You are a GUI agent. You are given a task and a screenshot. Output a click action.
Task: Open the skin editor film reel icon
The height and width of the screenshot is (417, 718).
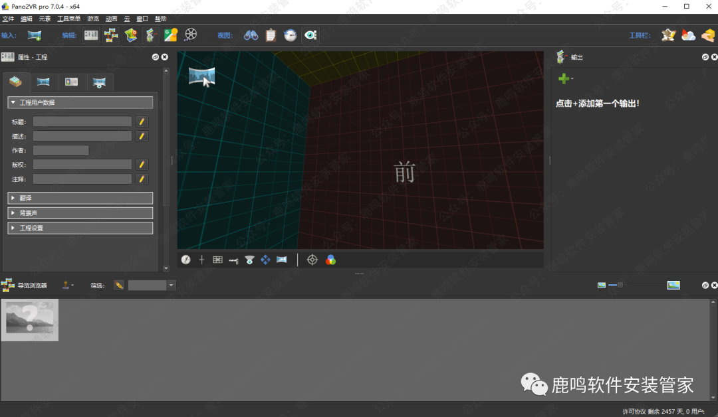tap(191, 35)
